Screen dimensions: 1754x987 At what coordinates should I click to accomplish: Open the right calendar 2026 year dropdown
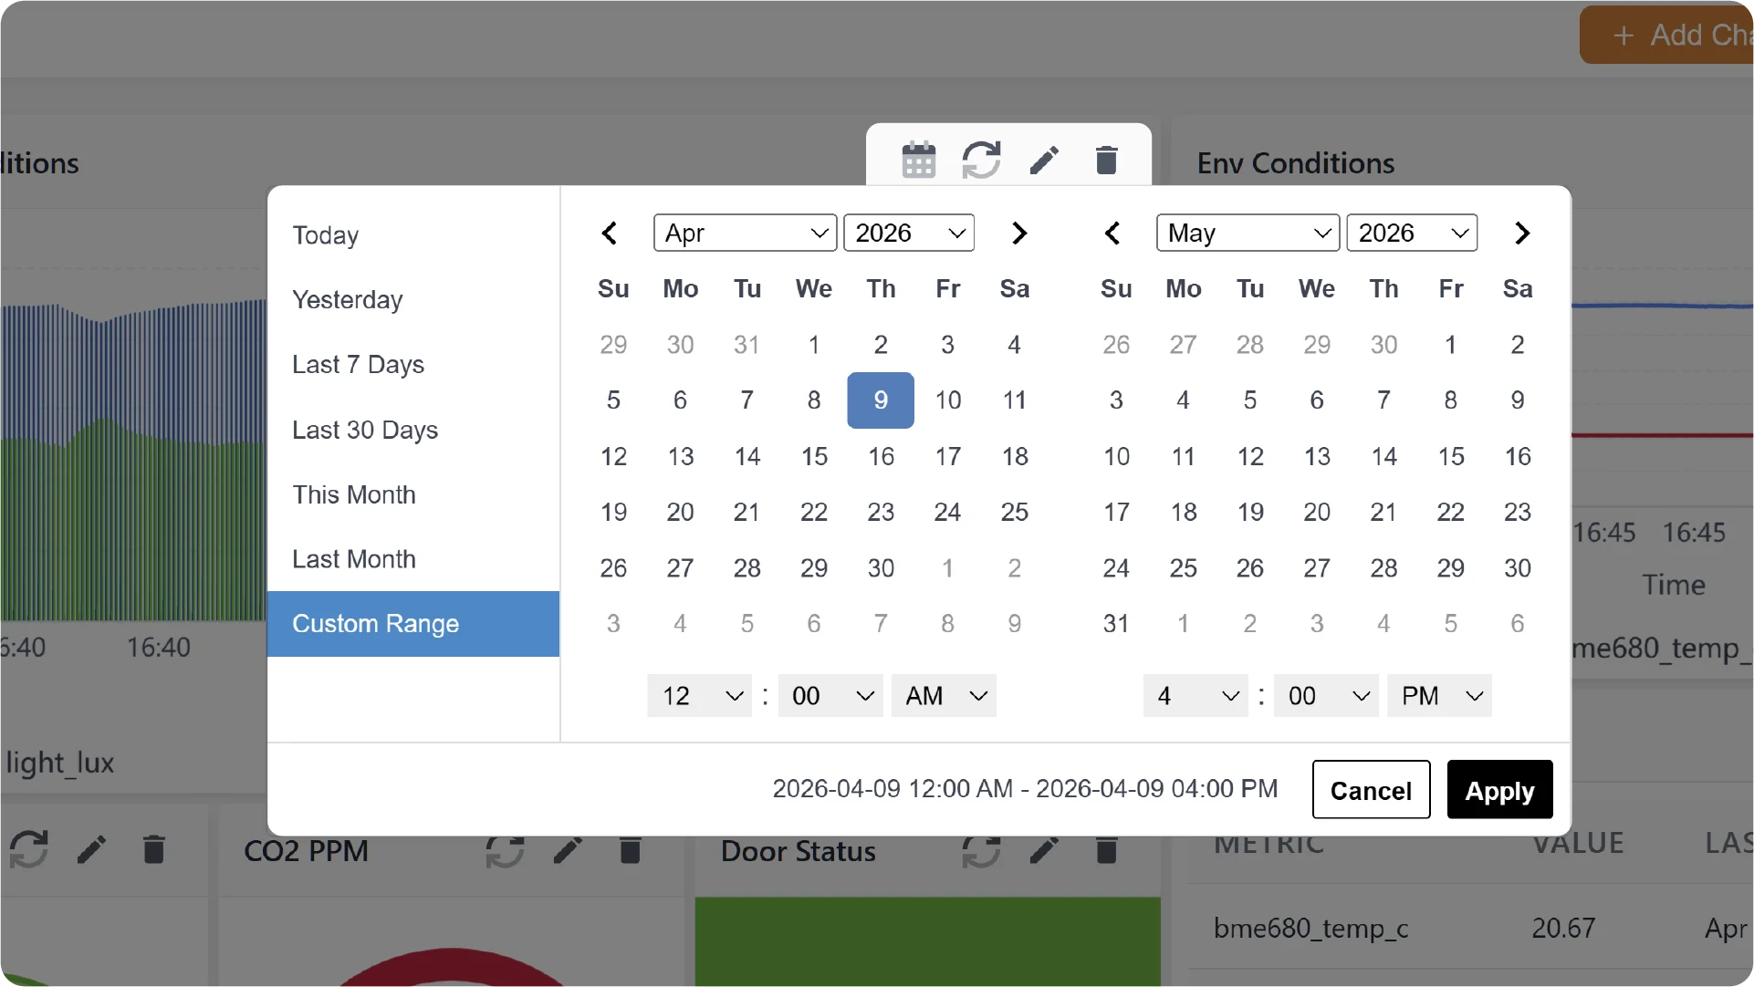coord(1412,234)
